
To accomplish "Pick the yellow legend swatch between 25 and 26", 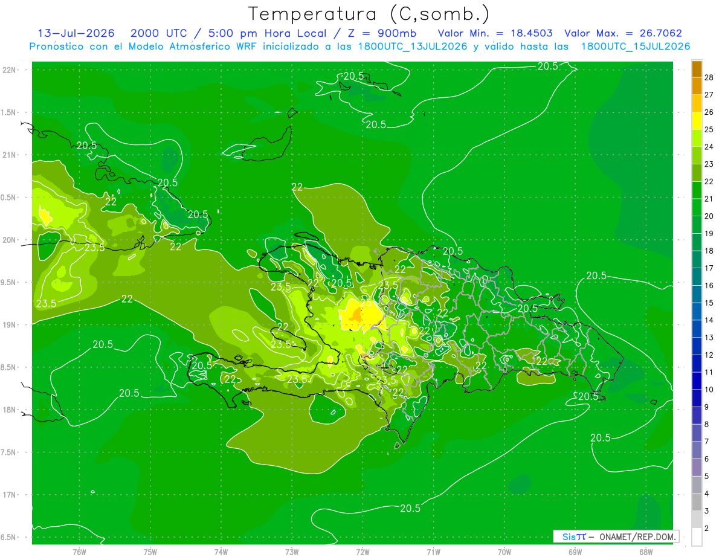I will pos(697,121).
